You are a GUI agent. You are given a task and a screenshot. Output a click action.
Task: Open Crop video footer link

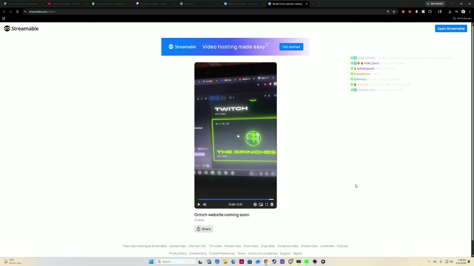click(267, 246)
